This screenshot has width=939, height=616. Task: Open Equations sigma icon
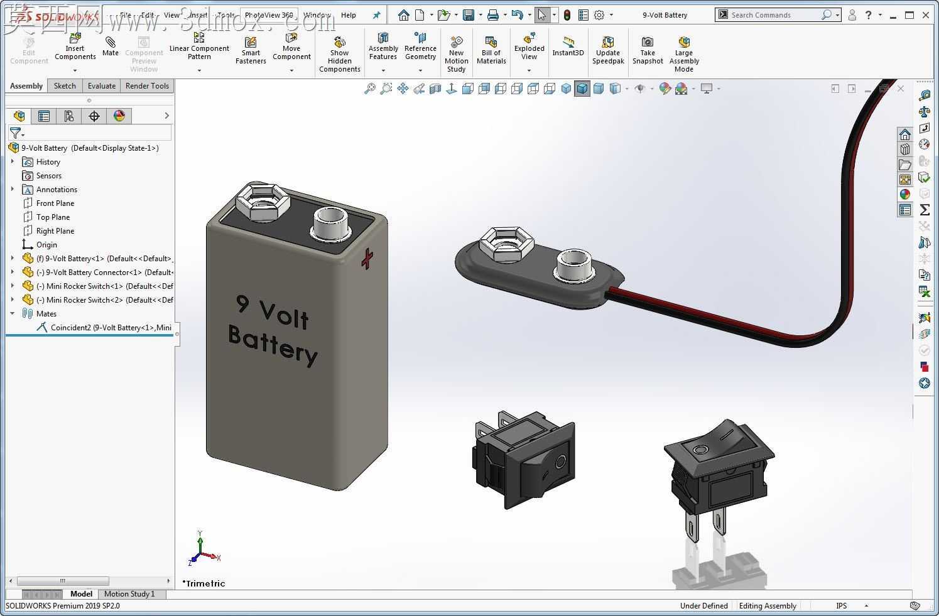pos(924,210)
